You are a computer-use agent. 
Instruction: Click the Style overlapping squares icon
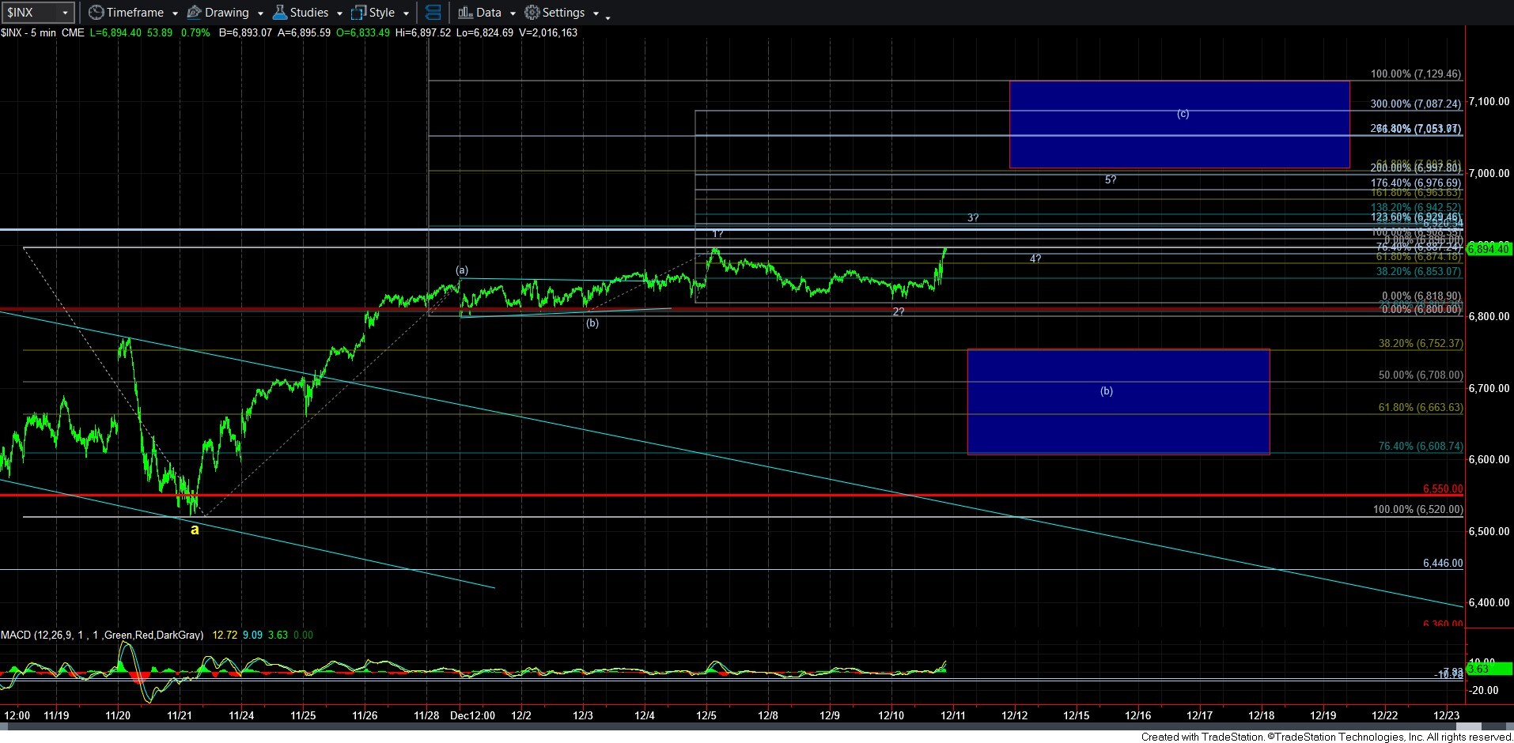(358, 13)
